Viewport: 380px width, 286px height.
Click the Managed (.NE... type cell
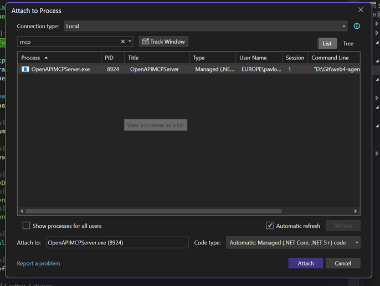pyautogui.click(x=214, y=69)
